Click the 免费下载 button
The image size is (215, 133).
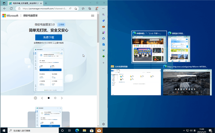click(x=49, y=37)
